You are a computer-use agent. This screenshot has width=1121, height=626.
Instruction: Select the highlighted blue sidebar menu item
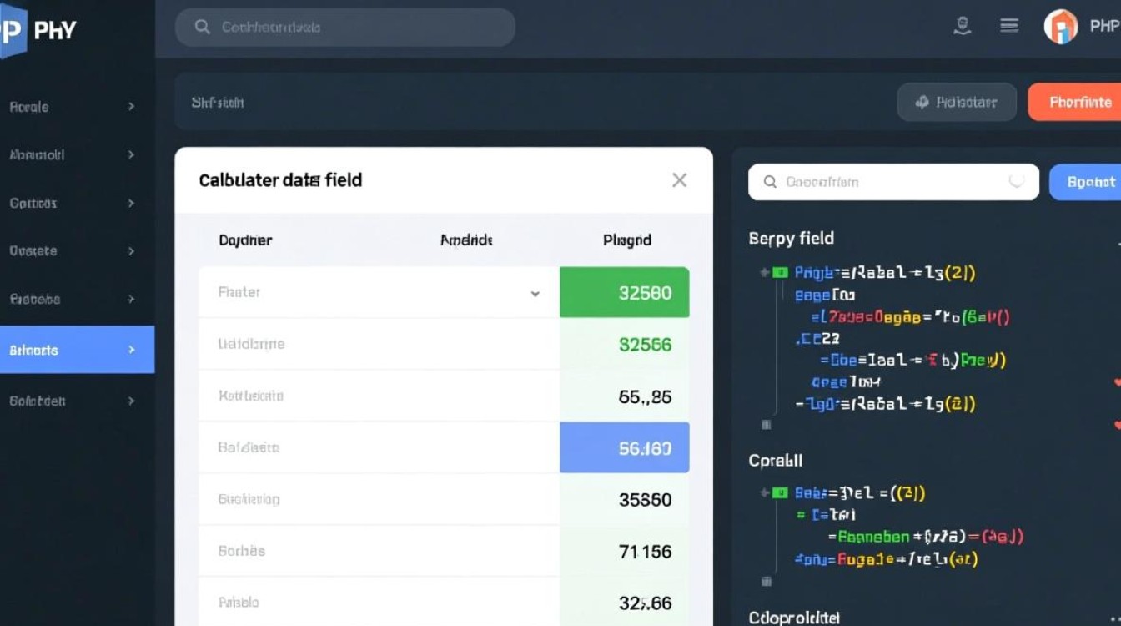[x=77, y=350]
